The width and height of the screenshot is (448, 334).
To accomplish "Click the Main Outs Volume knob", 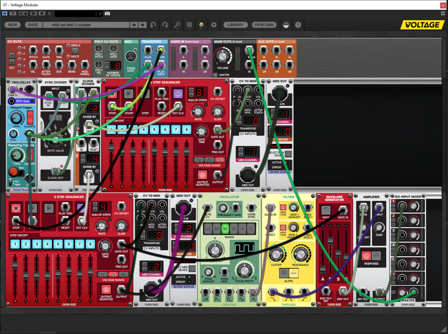I will (x=222, y=56).
